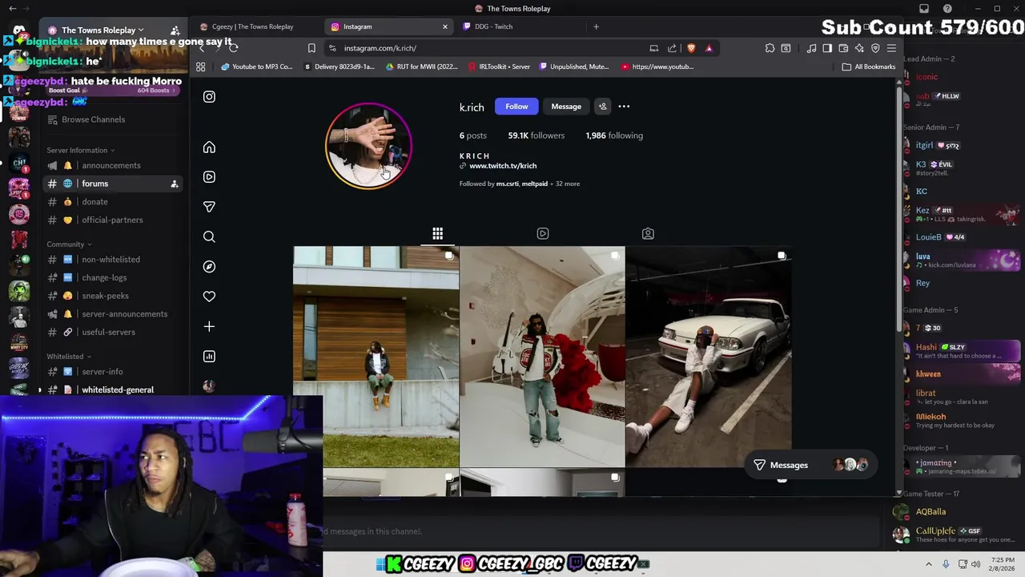1025x577 pixels.
Task: Open IRLToolkit Server bookmark
Action: coord(500,67)
